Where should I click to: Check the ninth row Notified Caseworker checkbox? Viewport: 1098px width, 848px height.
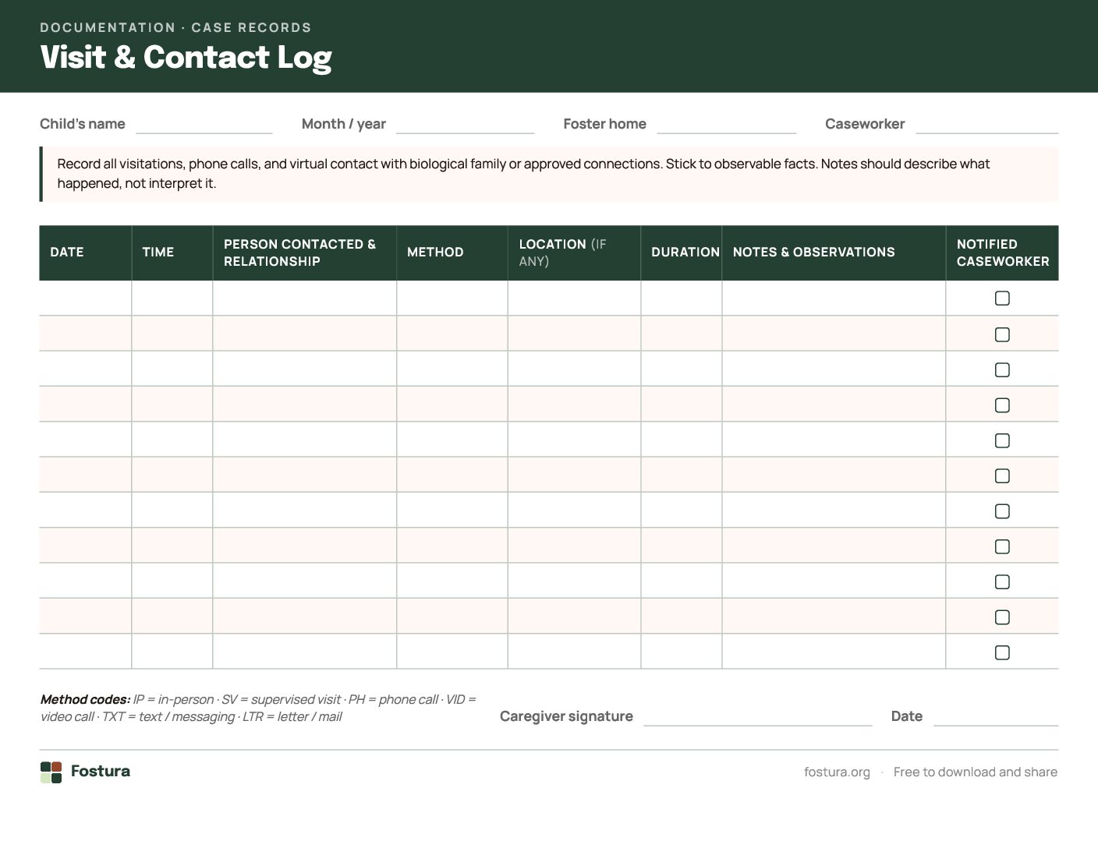(x=1002, y=581)
